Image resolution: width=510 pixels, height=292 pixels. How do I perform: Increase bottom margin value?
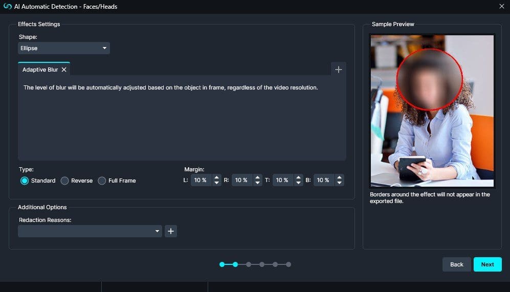[x=339, y=177]
